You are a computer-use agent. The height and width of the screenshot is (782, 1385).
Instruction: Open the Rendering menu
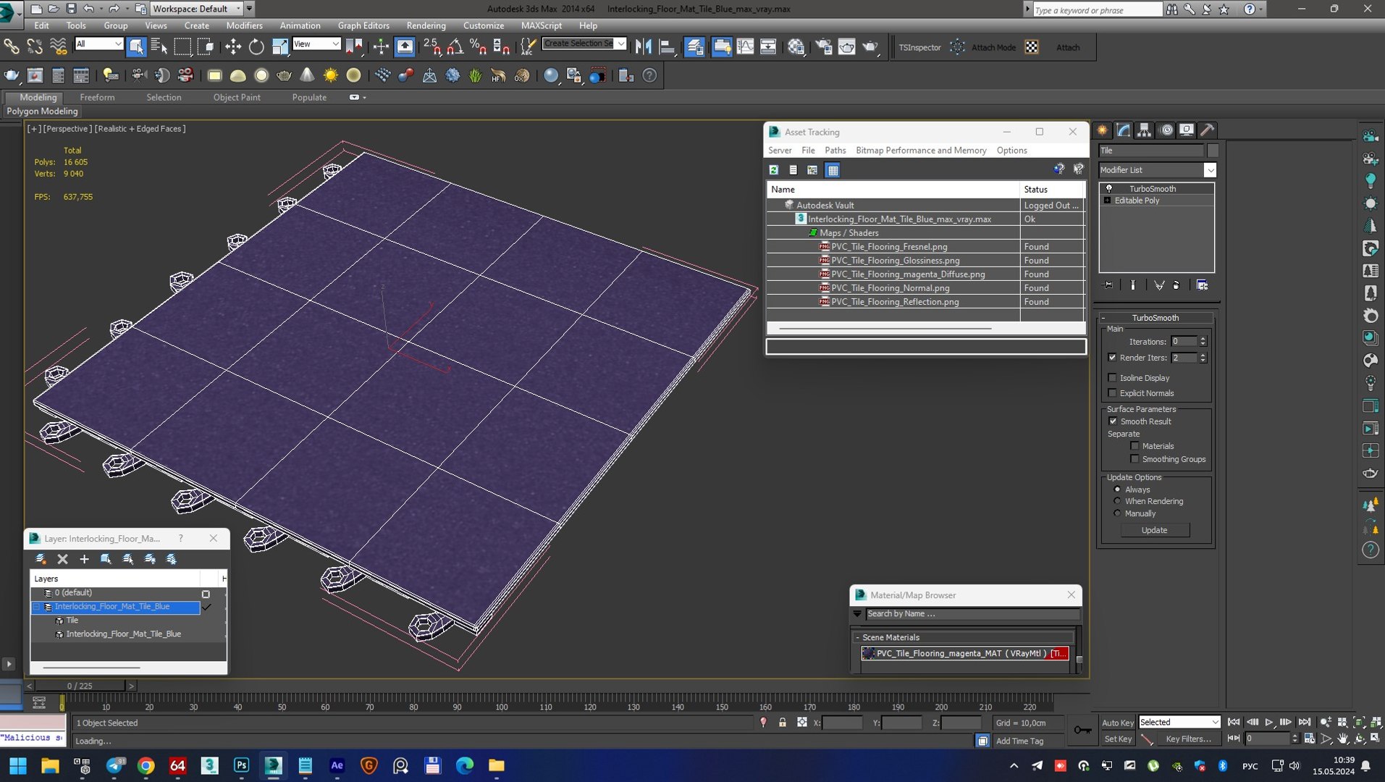(x=426, y=25)
